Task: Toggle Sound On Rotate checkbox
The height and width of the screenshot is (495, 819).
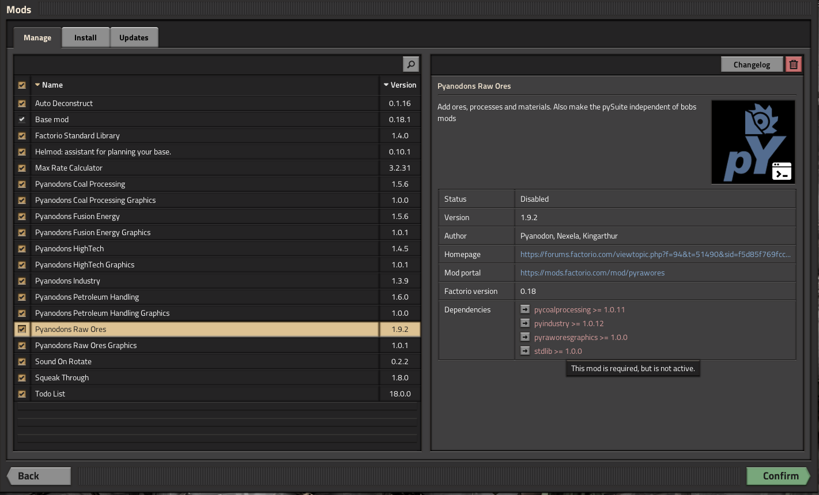Action: tap(22, 362)
